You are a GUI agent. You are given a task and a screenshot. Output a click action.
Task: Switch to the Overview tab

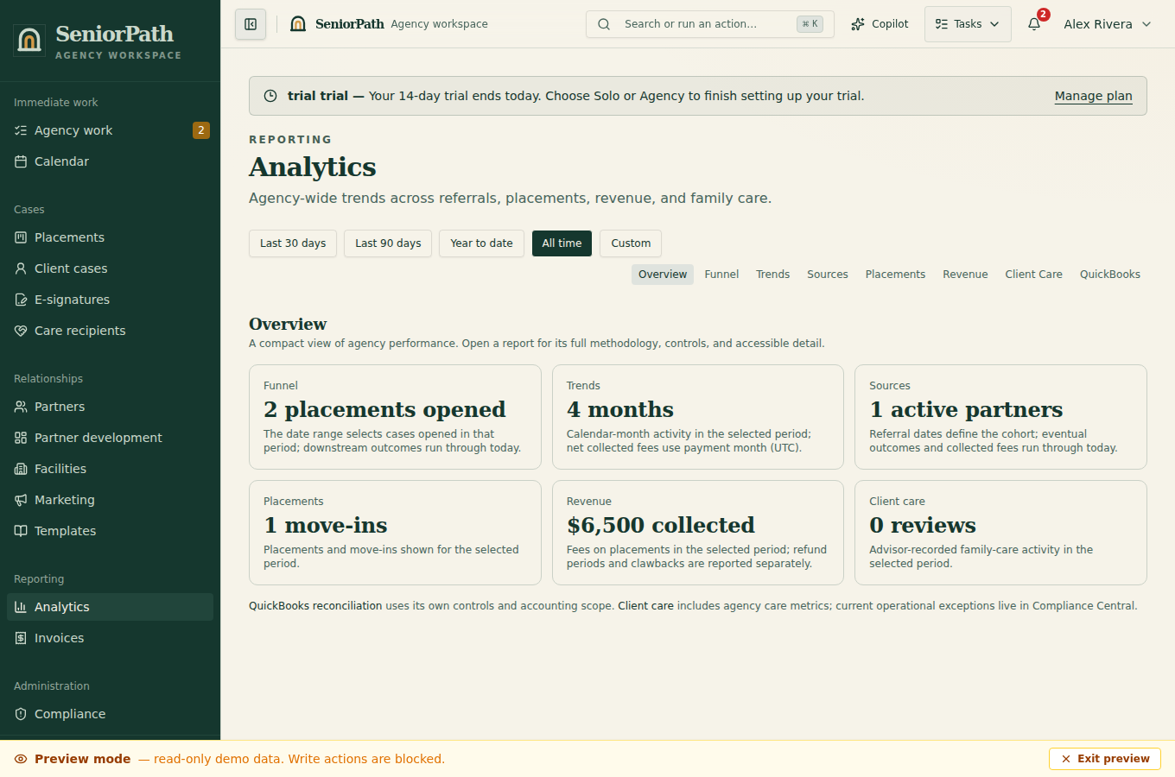coord(663,275)
